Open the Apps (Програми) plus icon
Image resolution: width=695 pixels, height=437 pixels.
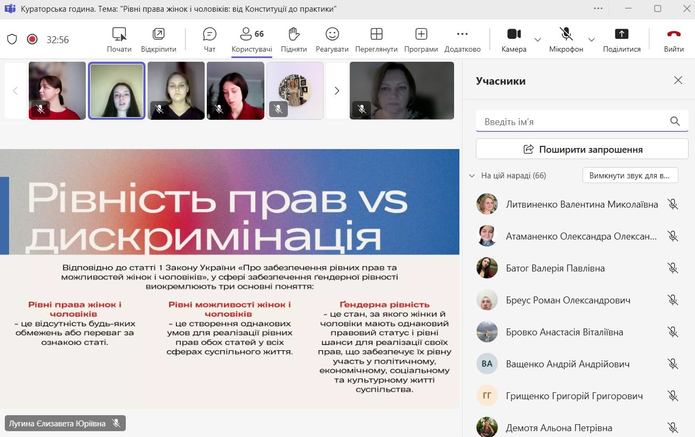pos(421,35)
